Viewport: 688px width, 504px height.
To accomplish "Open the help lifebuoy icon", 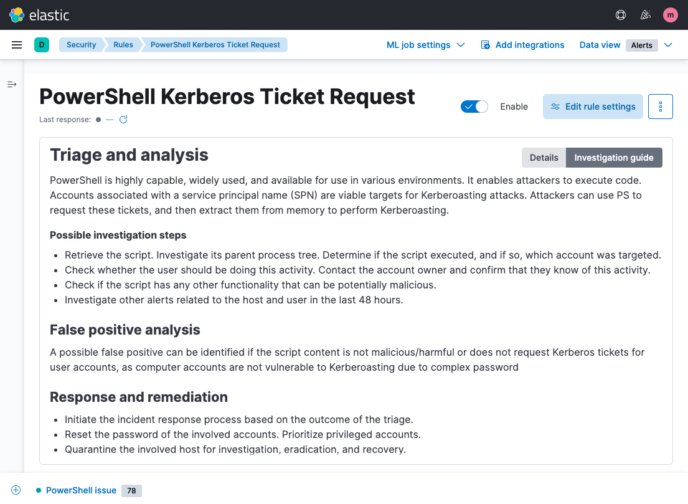I will (620, 15).
